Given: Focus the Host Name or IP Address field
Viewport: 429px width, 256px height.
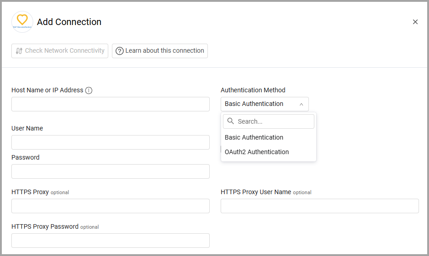Looking at the screenshot, I should pyautogui.click(x=111, y=104).
